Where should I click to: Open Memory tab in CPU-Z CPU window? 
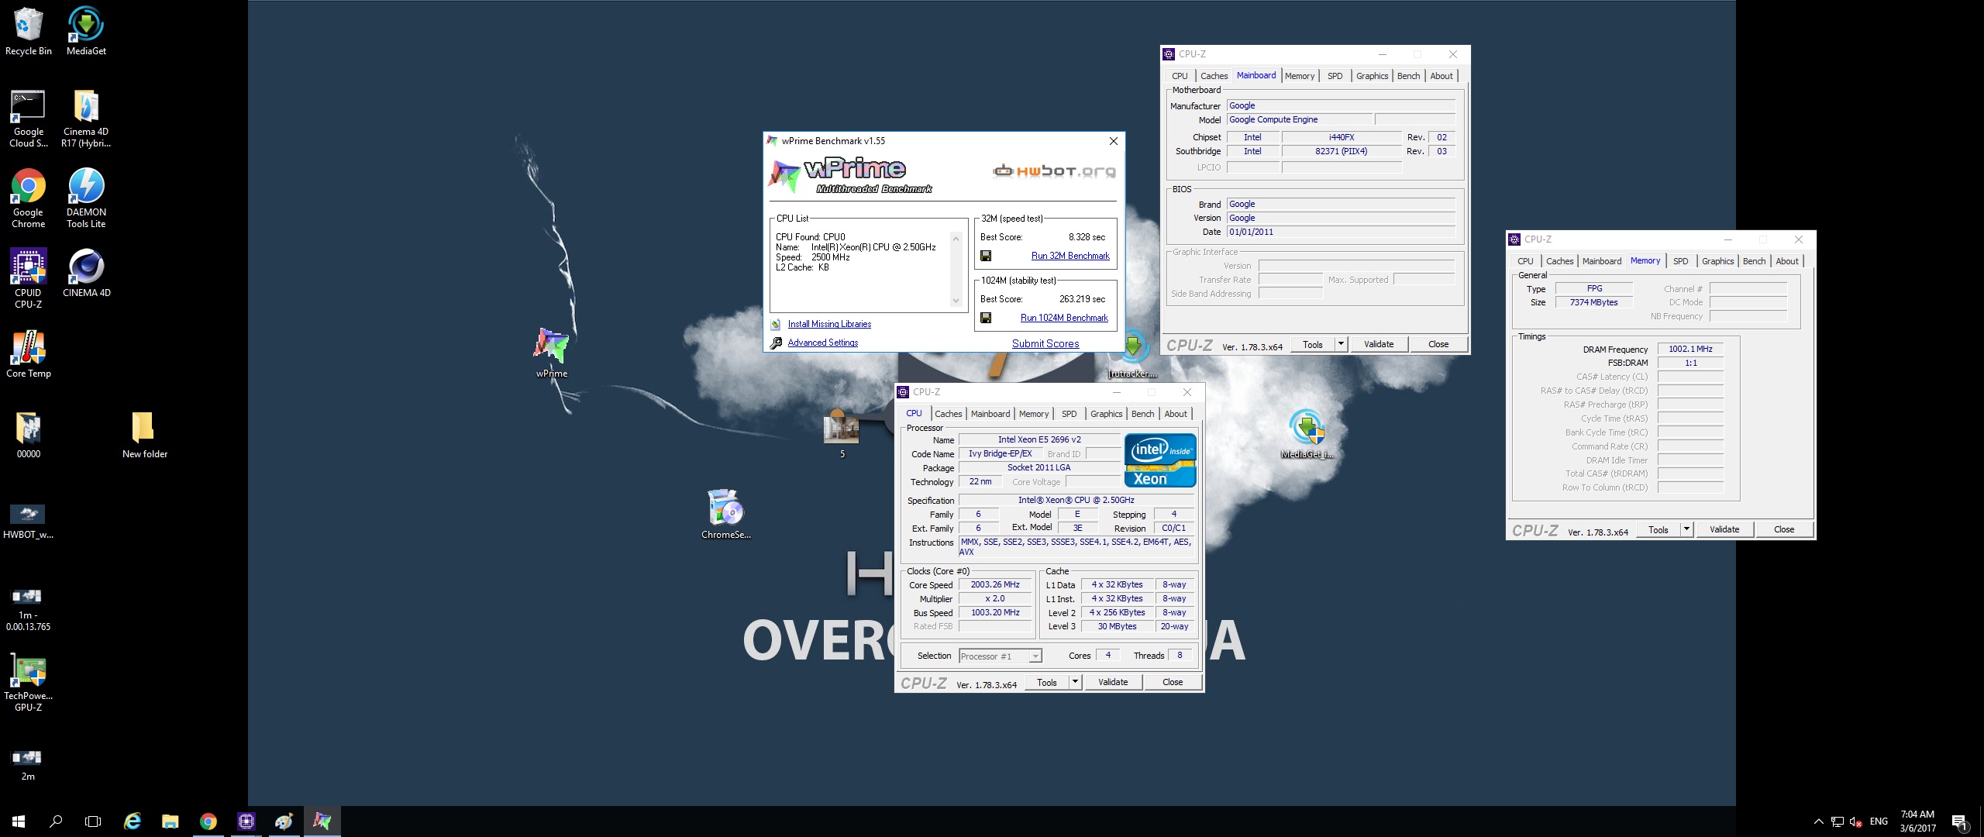pos(1034,414)
